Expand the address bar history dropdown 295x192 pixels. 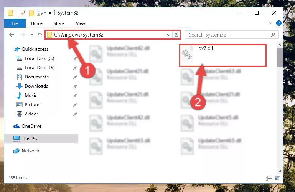[x=168, y=35]
